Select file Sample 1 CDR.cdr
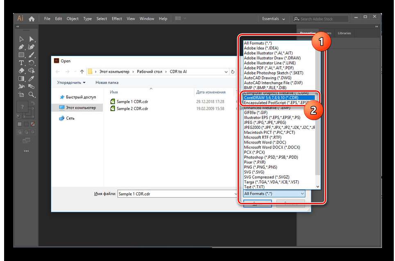The image size is (395, 261). [x=129, y=101]
